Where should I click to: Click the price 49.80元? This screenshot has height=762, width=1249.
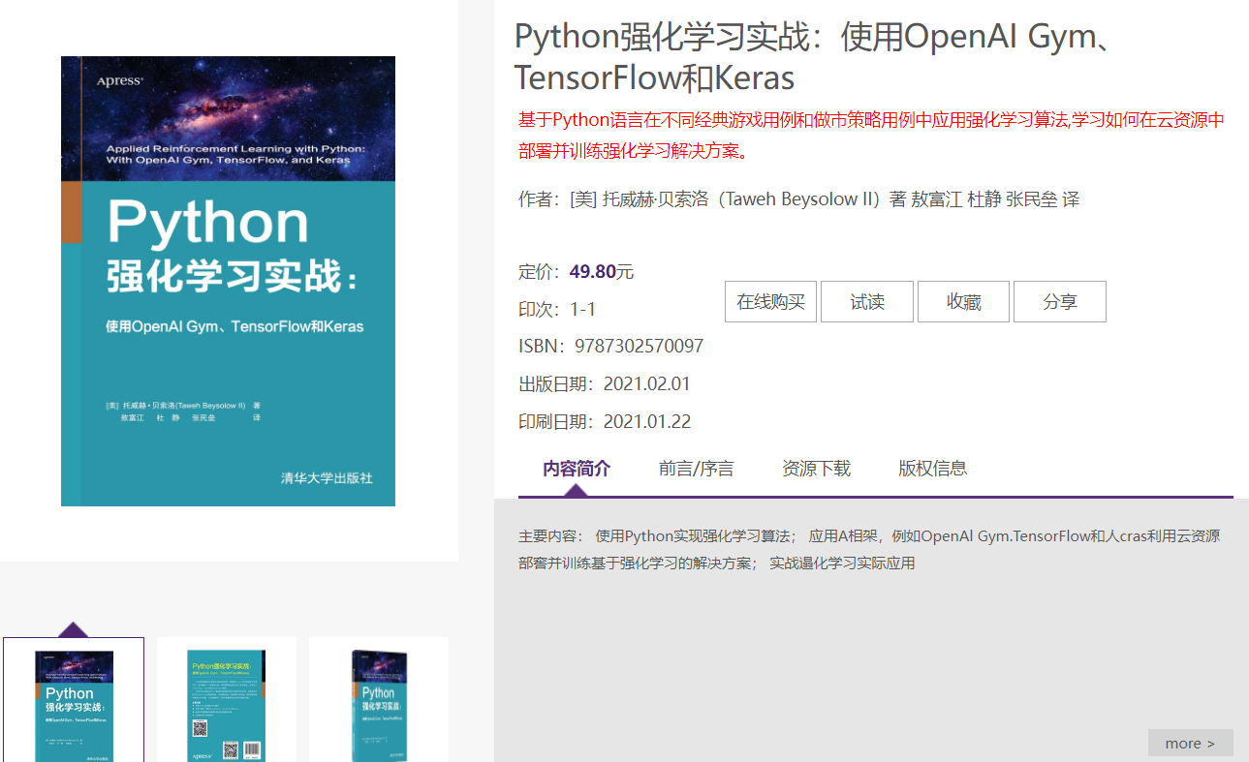(602, 271)
